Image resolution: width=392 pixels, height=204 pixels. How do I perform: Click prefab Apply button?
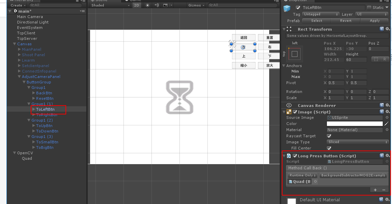(x=375, y=21)
